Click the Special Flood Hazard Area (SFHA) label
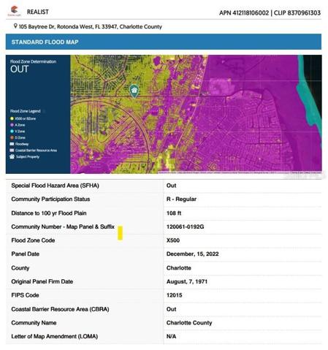Screen dimensions: 328x350 tap(55, 186)
